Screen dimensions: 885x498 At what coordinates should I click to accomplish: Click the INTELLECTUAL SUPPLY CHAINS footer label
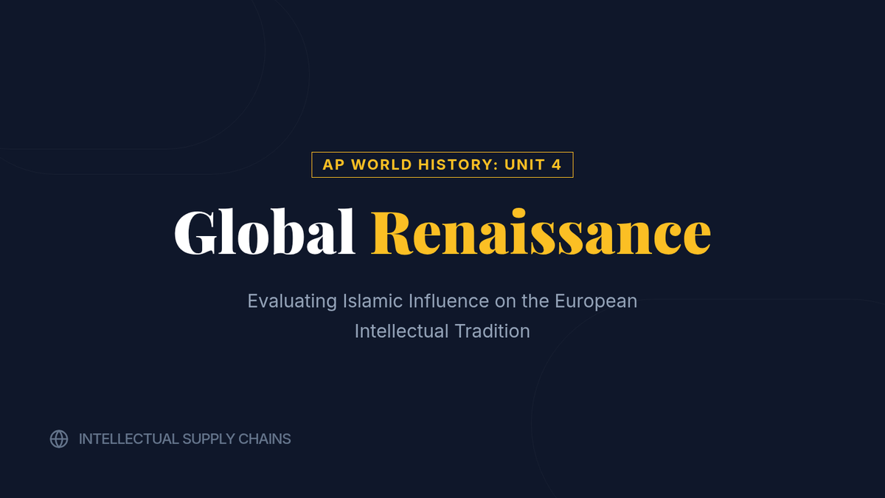[x=184, y=439]
